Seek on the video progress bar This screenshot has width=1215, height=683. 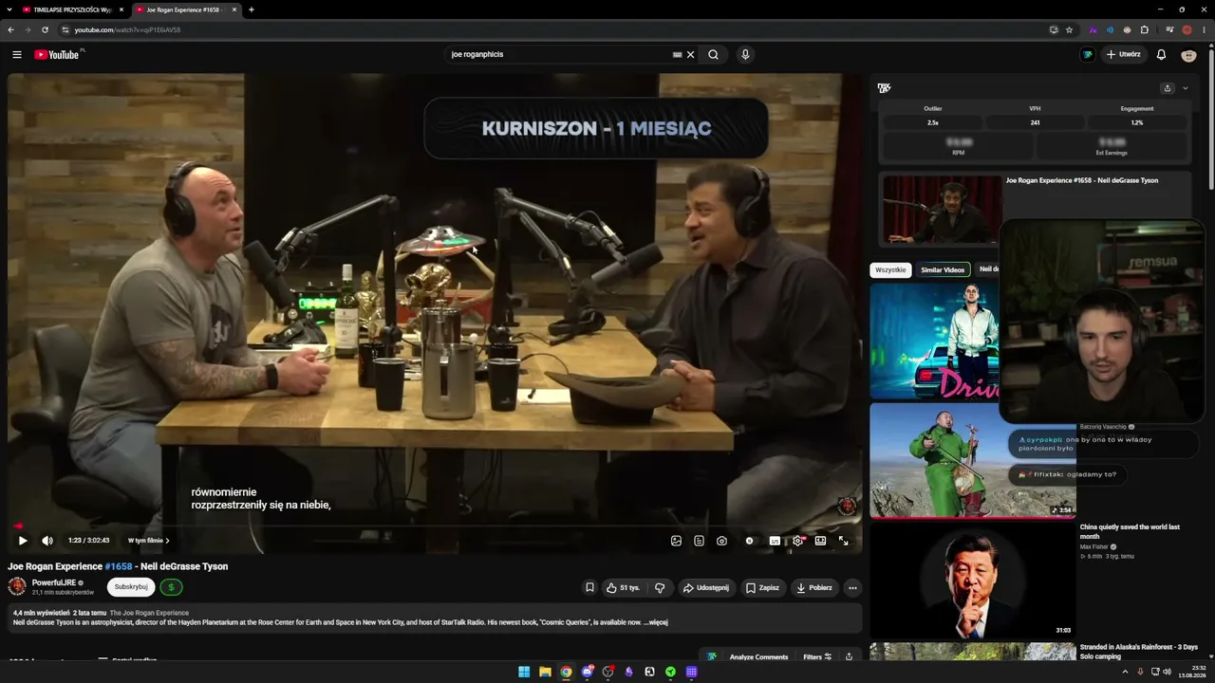(x=434, y=526)
